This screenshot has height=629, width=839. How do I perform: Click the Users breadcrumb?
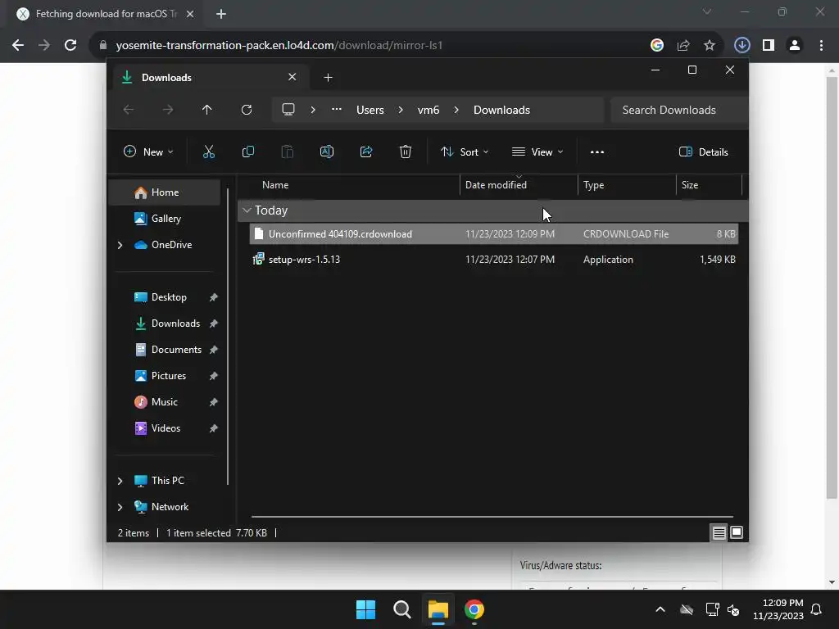370,110
